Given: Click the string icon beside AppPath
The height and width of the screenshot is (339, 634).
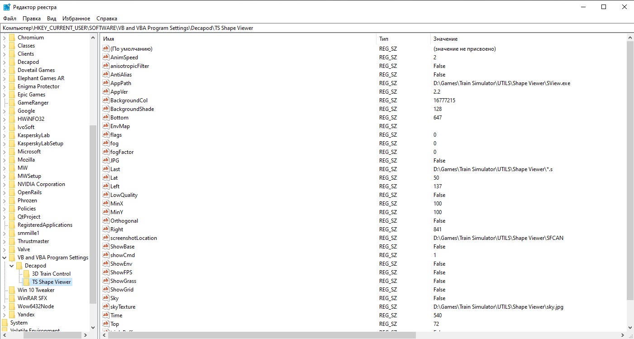Looking at the screenshot, I should pos(106,83).
